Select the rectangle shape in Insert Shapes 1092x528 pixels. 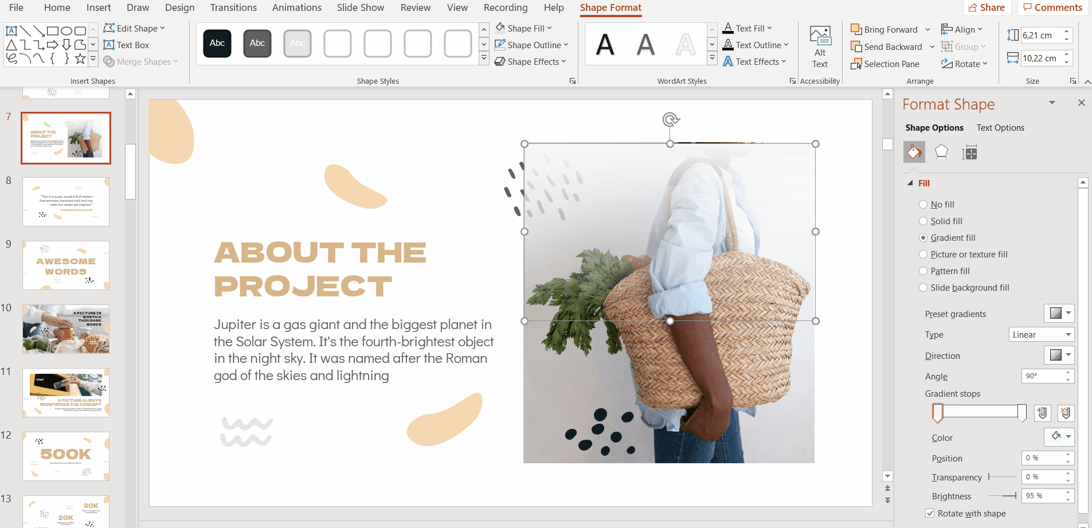(53, 30)
